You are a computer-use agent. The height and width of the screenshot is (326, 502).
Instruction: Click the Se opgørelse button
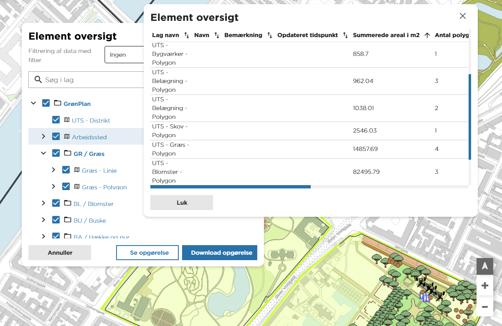[x=147, y=253]
